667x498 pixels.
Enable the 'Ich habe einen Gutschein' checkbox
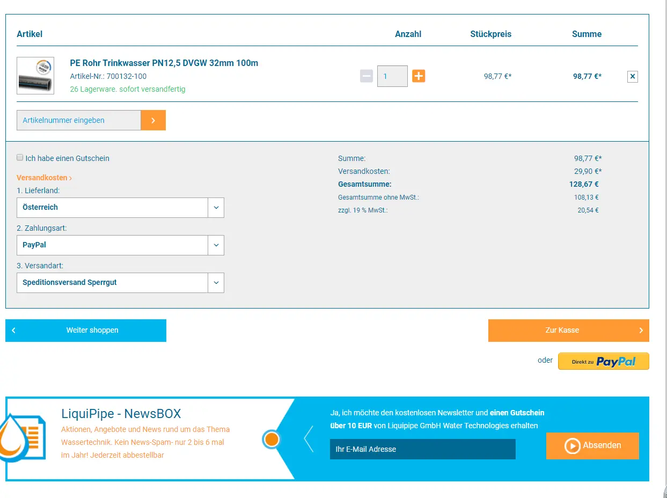tap(20, 158)
